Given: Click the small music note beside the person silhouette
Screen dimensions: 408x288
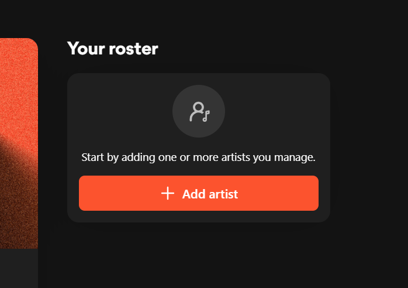Looking at the screenshot, I should pos(206,115).
